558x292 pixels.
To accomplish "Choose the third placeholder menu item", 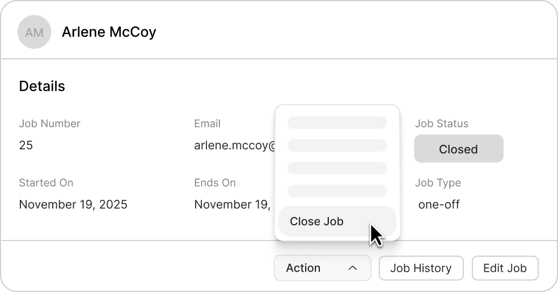I will point(337,168).
